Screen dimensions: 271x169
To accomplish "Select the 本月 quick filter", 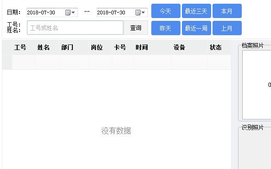I will point(227,11).
